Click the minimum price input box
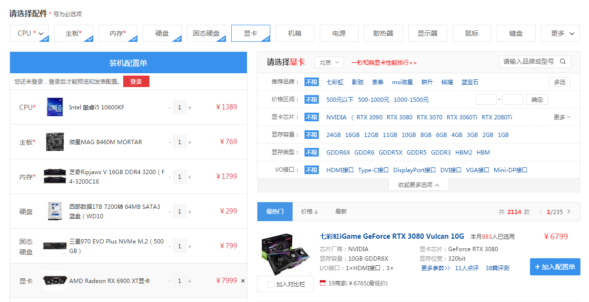 tap(486, 99)
